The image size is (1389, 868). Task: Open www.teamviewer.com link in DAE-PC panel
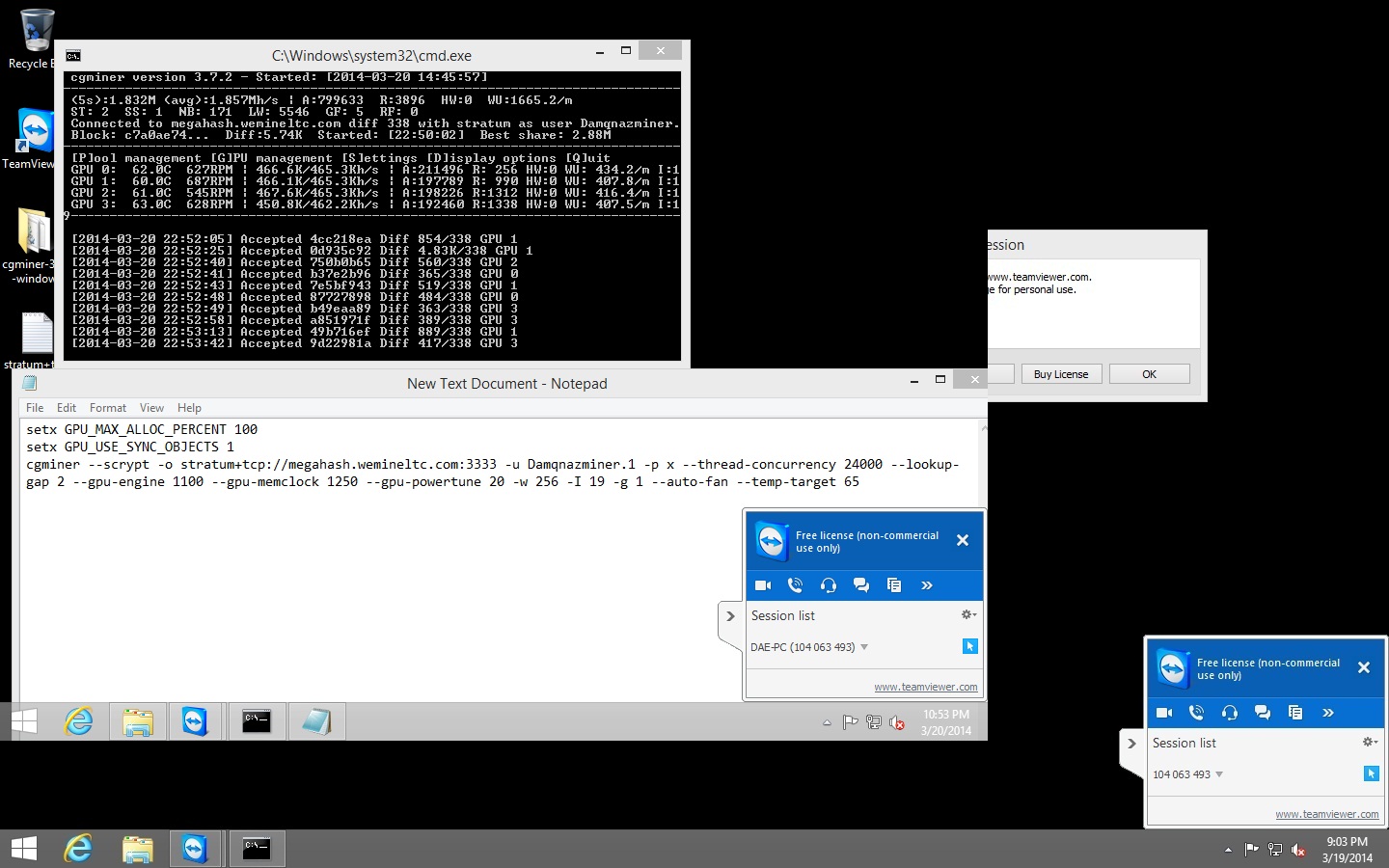coord(925,687)
